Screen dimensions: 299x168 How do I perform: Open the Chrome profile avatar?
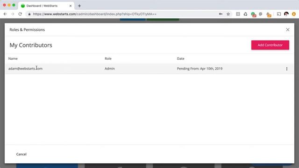(286, 14)
